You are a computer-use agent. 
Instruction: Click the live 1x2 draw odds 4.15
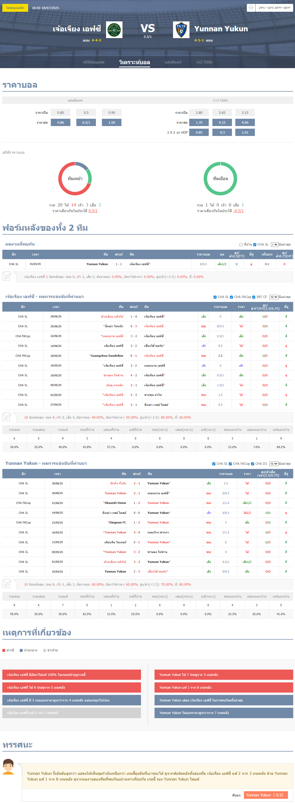[222, 123]
